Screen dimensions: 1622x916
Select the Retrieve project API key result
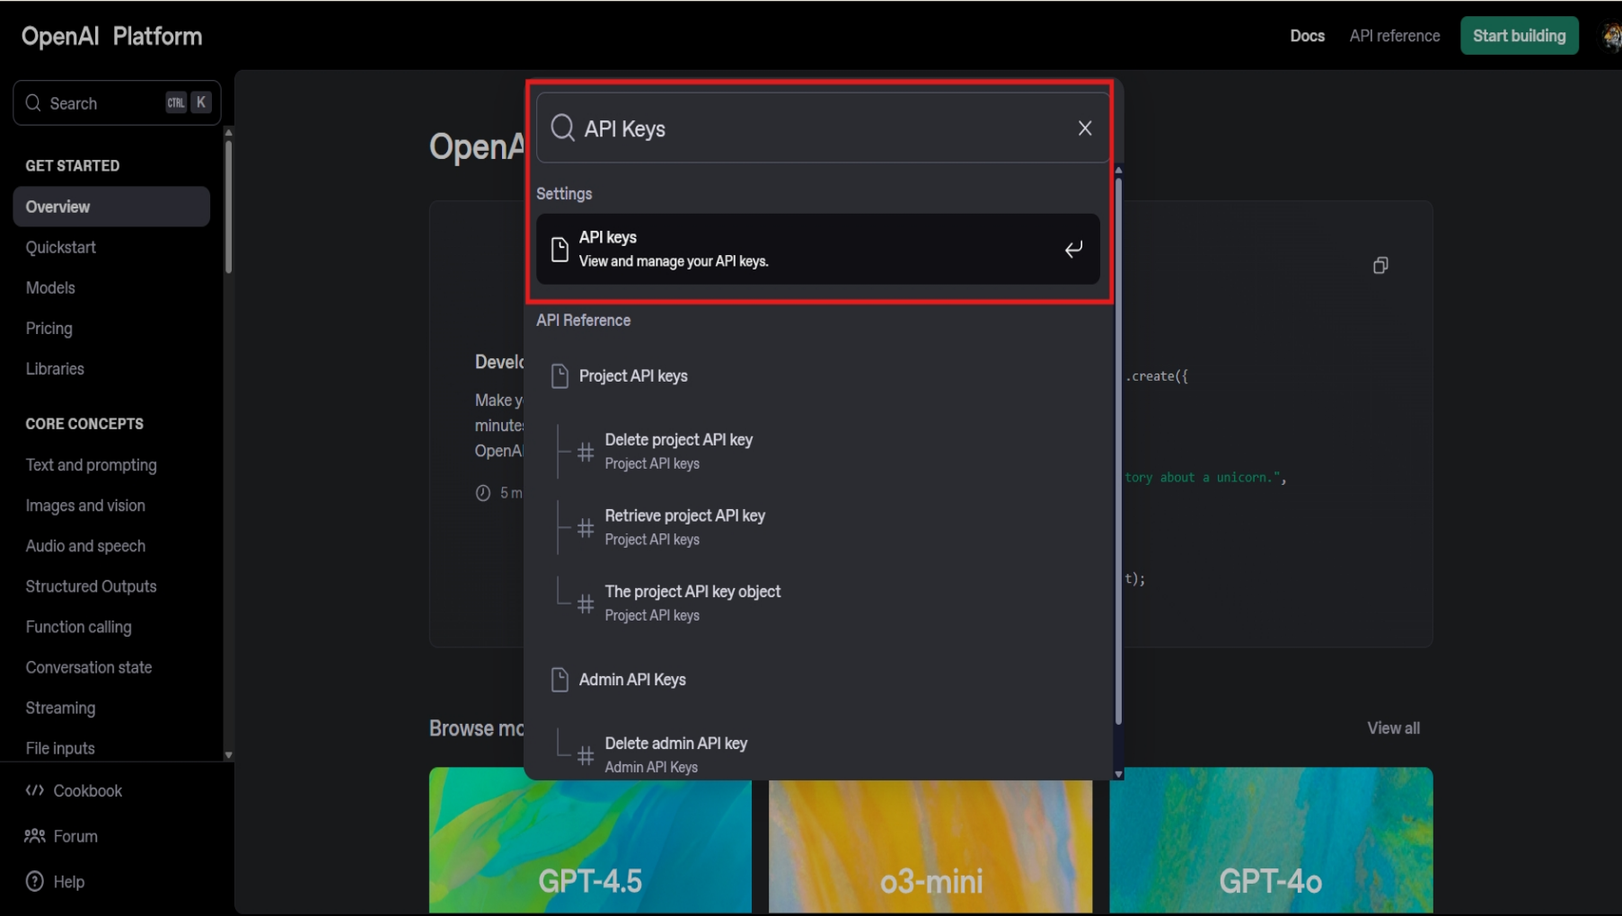tap(818, 528)
